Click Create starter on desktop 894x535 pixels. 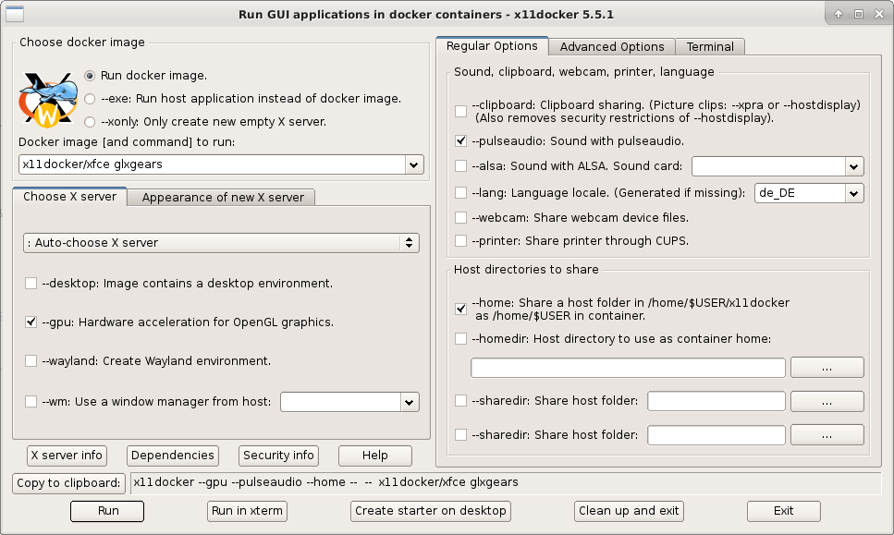431,511
